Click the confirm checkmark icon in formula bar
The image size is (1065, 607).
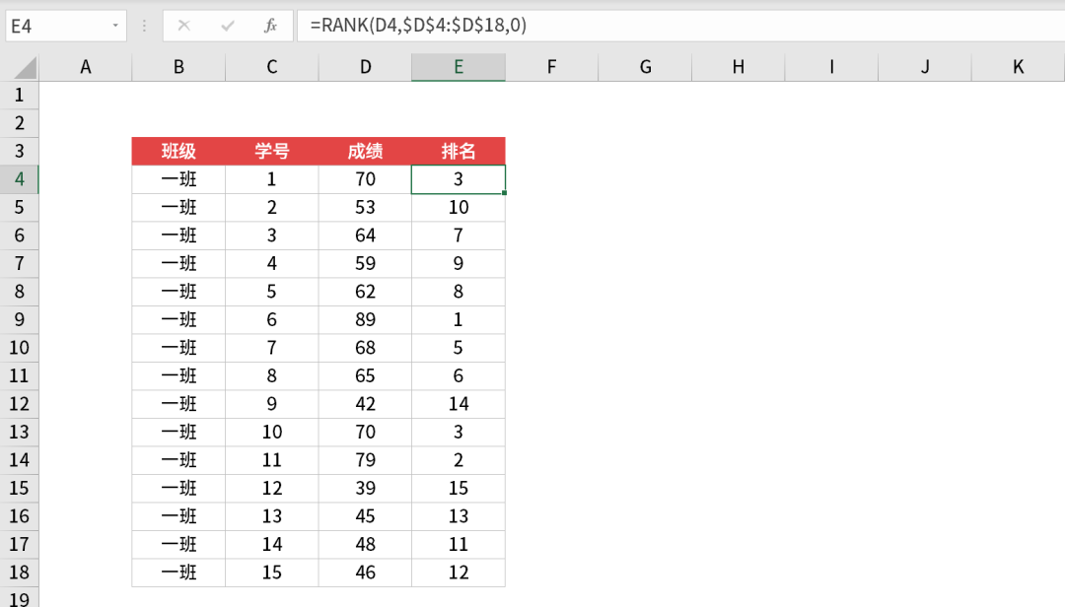pyautogui.click(x=228, y=26)
